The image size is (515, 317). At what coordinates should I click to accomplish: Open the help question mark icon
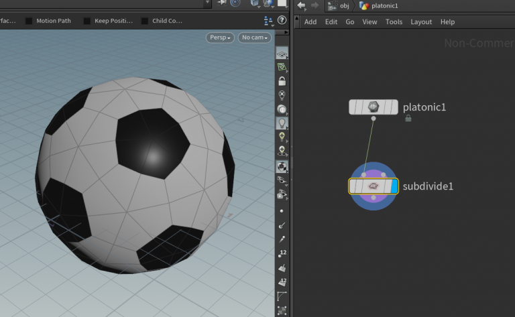[x=282, y=20]
